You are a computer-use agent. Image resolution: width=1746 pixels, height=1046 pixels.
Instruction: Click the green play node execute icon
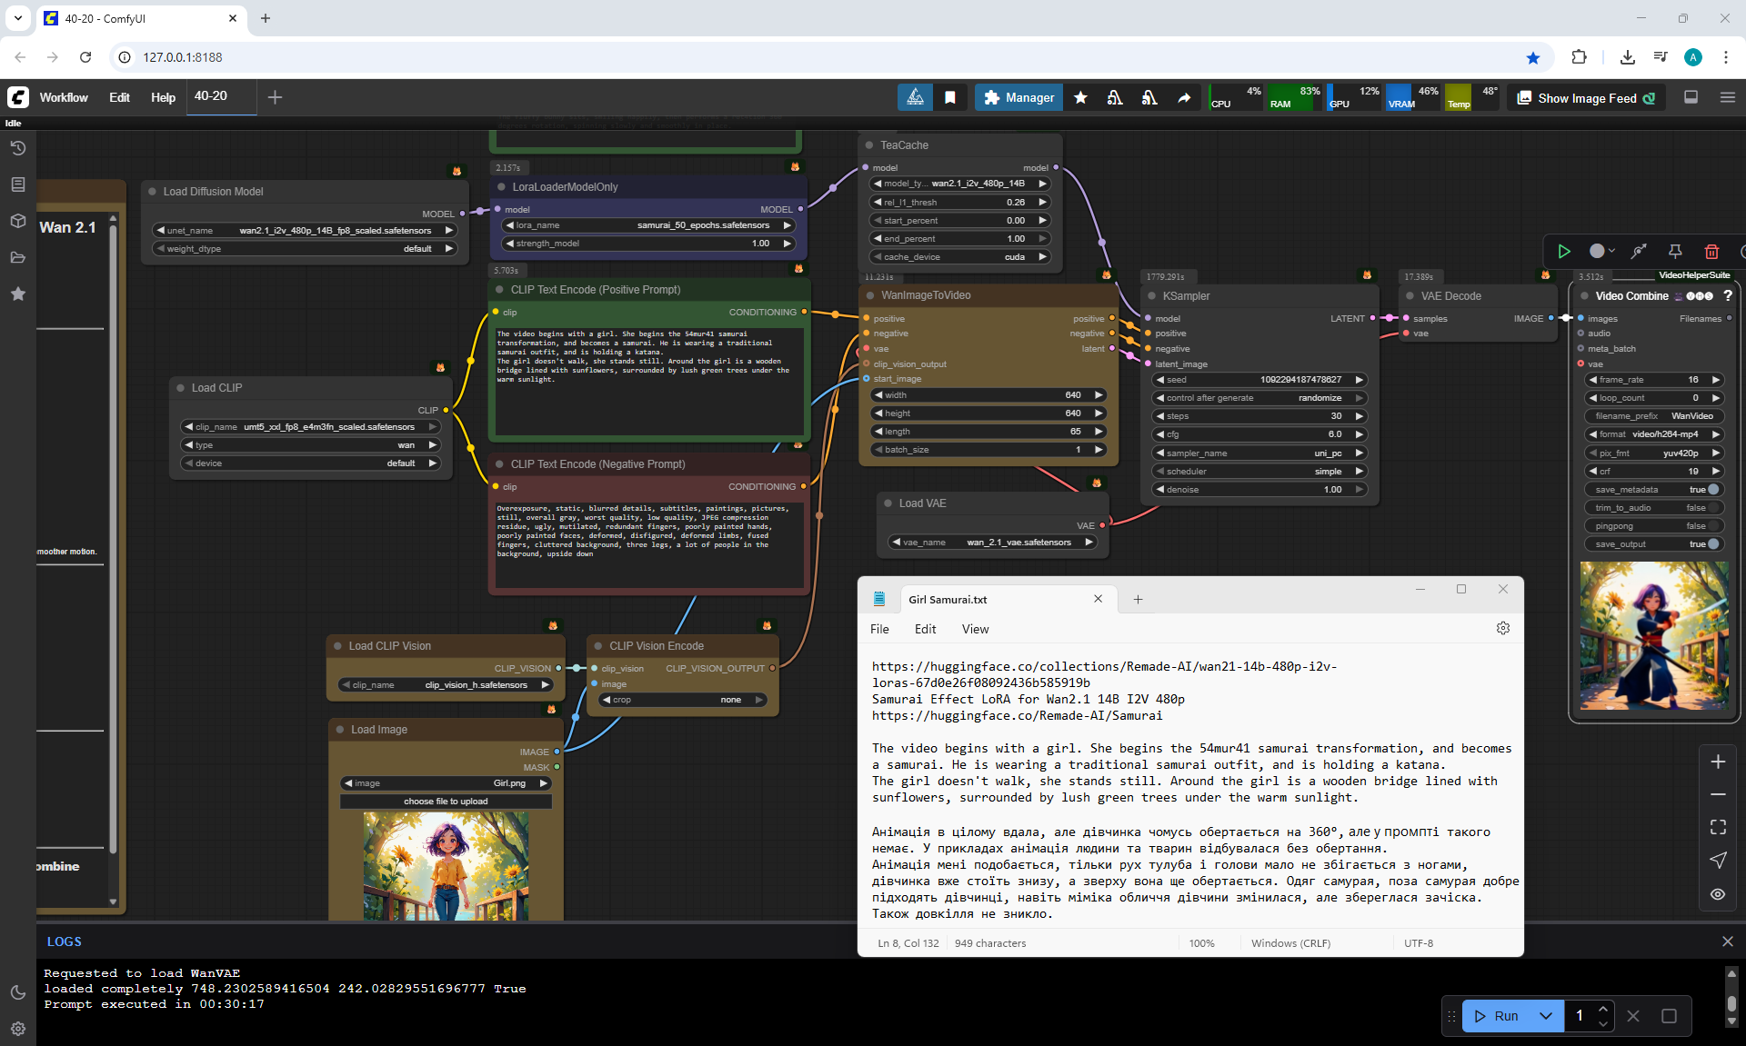1563,252
